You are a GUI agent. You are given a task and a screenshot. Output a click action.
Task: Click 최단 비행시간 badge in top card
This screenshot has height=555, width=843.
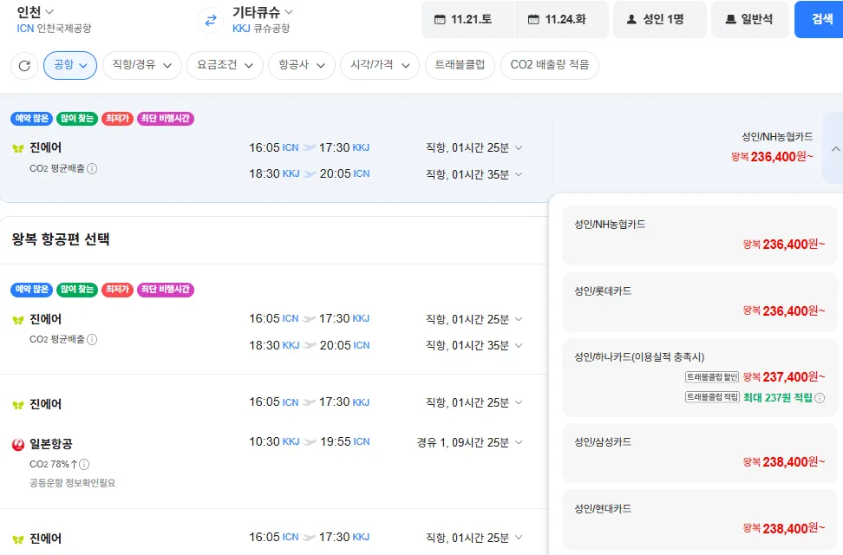click(x=166, y=118)
